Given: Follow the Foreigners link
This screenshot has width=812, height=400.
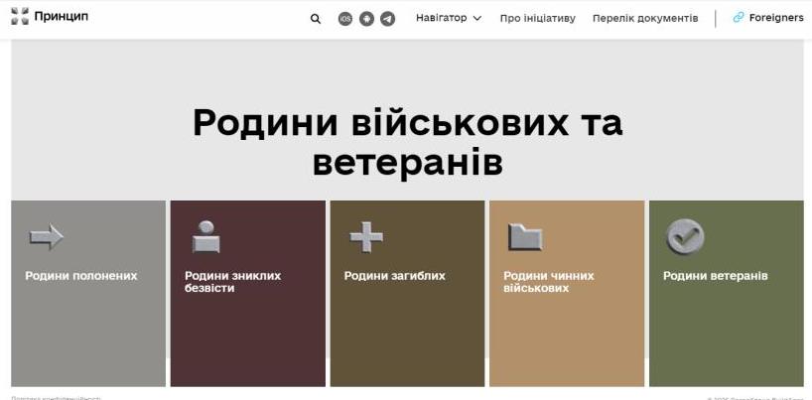Looking at the screenshot, I should tap(775, 18).
